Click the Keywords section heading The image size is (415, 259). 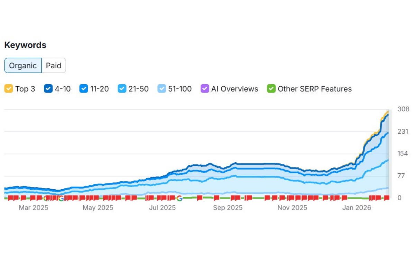pos(25,45)
